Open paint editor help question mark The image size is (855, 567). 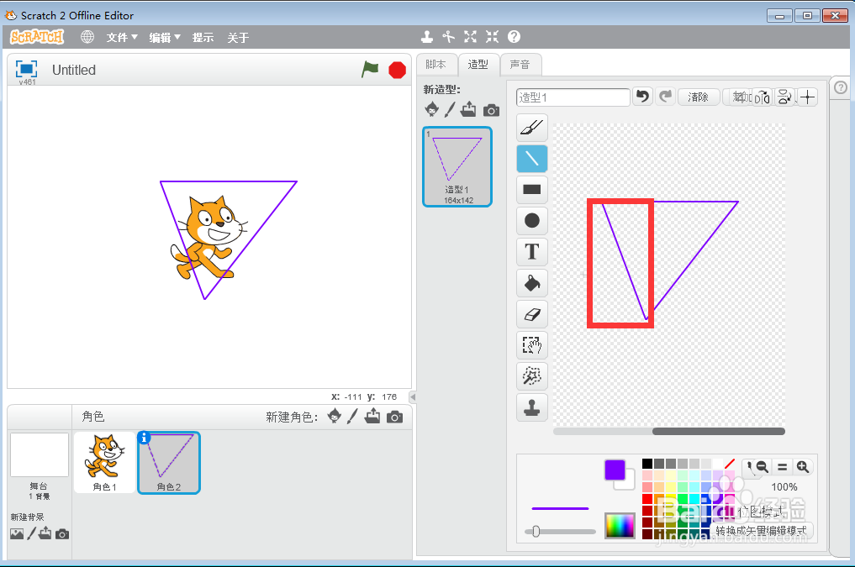pos(840,87)
